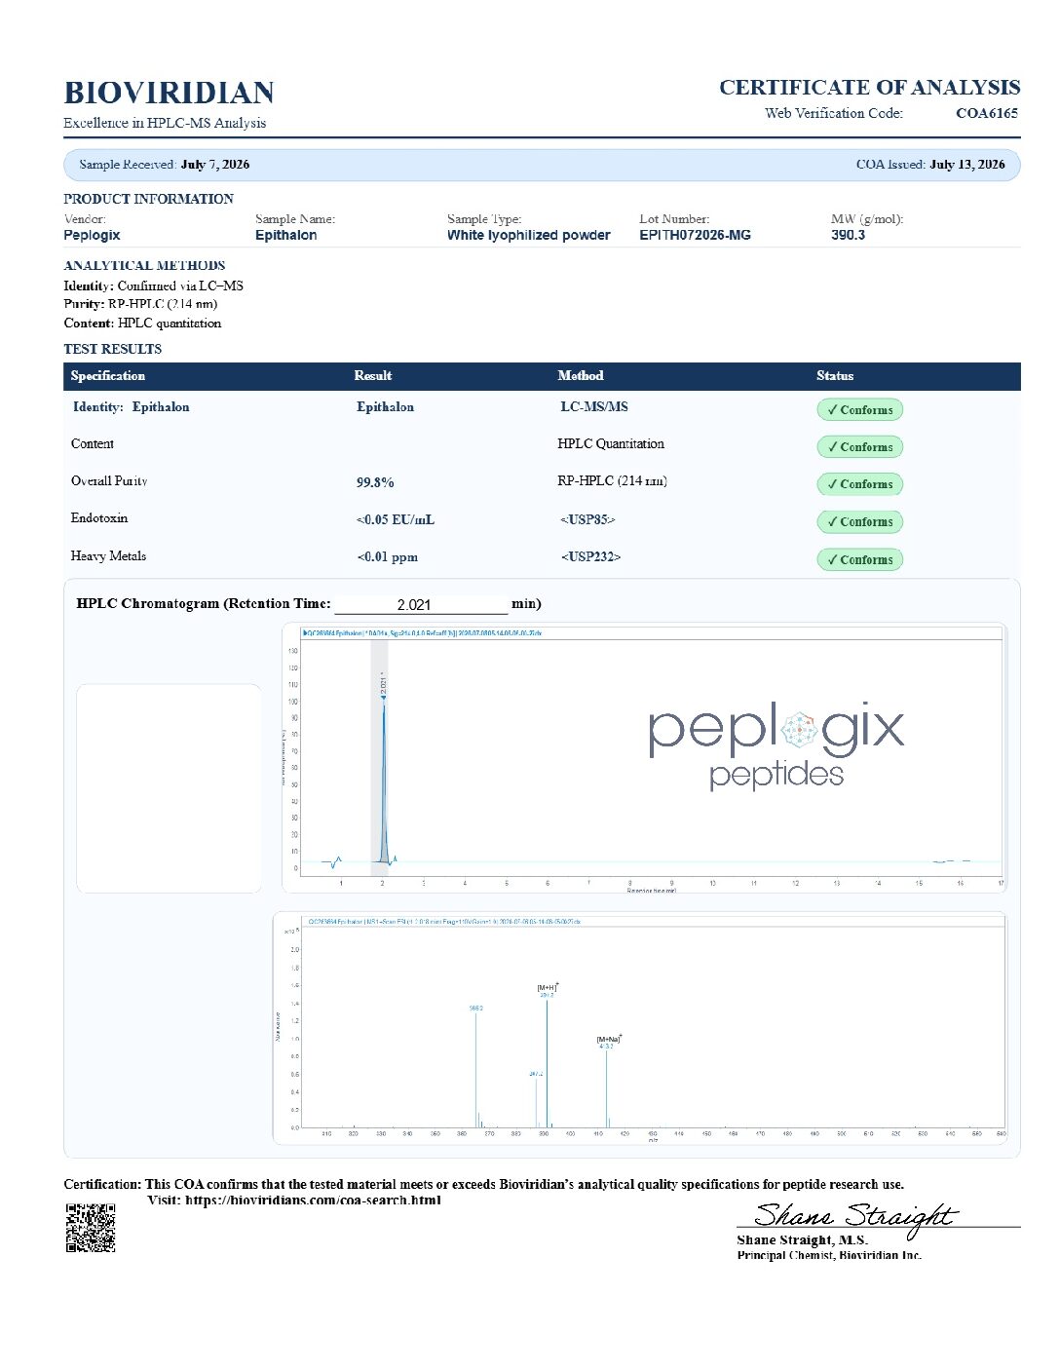Click the 'Content' specification cell

click(x=93, y=443)
